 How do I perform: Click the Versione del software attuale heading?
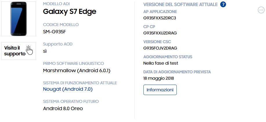click(180, 4)
